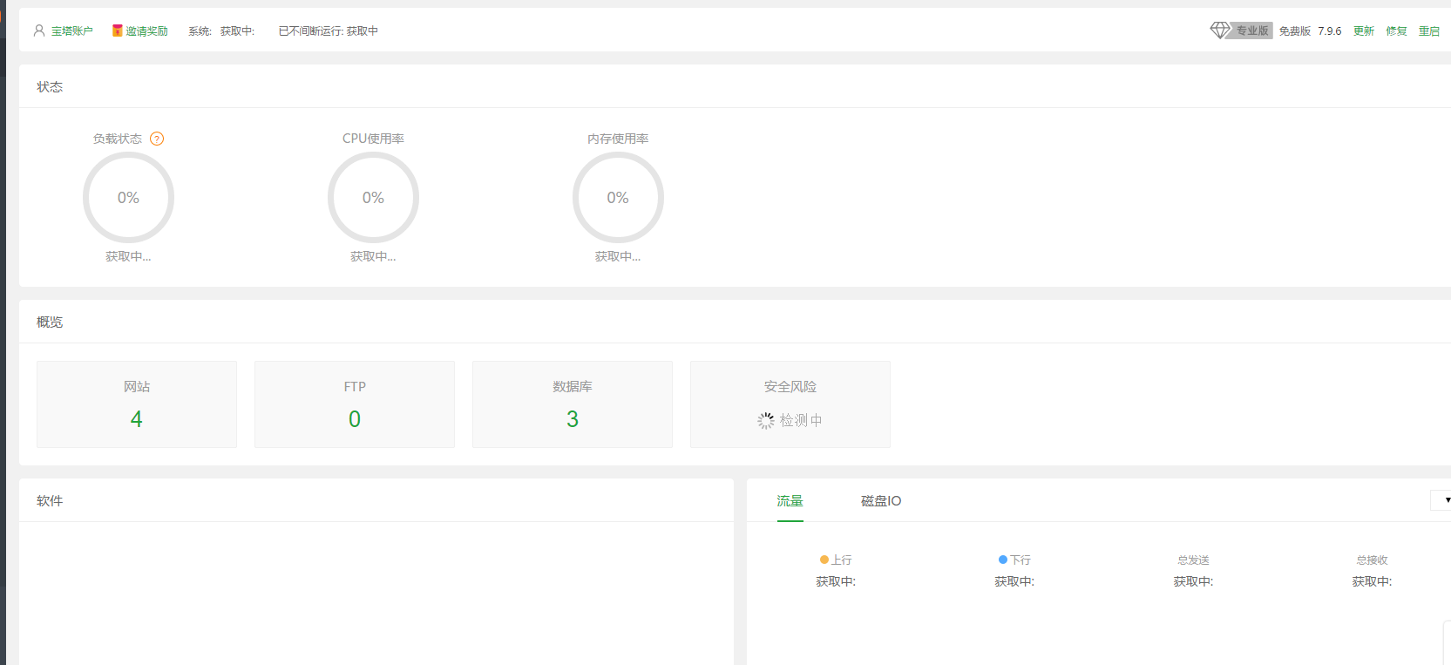Click the red gift icon for 邀请奖励

point(117,31)
